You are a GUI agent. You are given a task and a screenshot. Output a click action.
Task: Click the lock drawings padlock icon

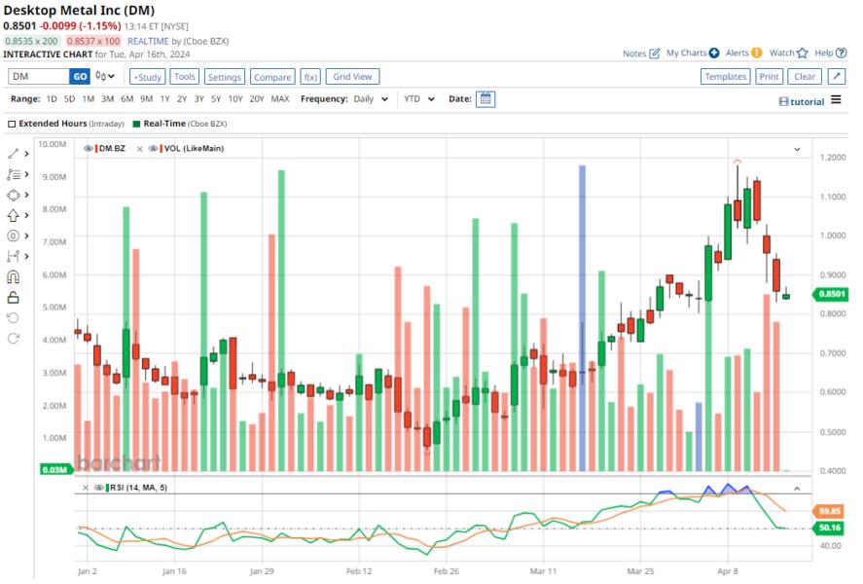[x=14, y=297]
